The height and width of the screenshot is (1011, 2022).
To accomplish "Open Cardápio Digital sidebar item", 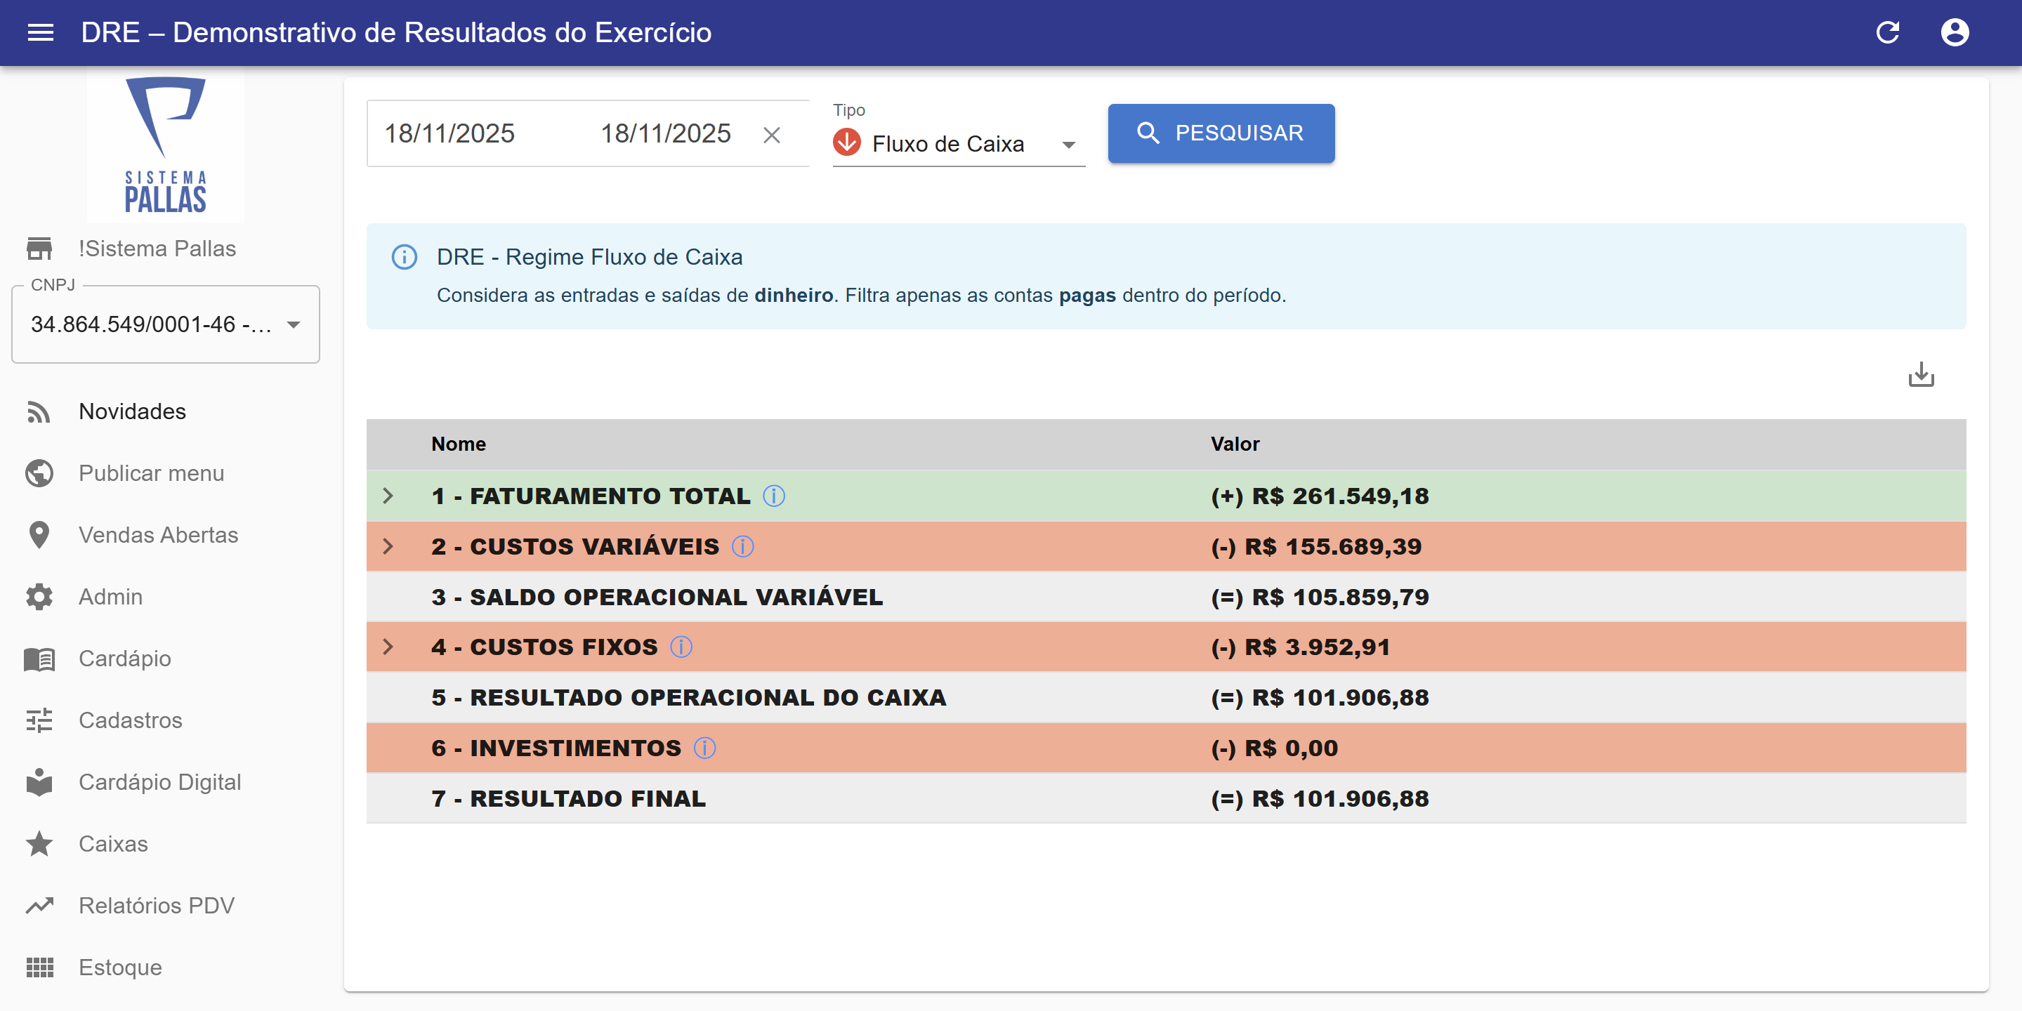I will coord(159,782).
